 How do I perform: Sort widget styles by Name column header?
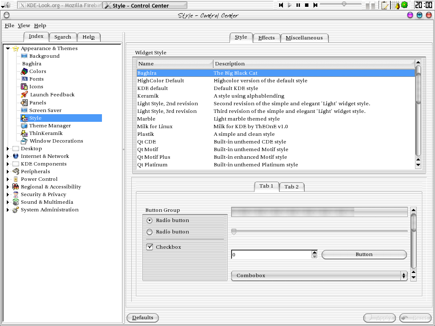(175, 64)
